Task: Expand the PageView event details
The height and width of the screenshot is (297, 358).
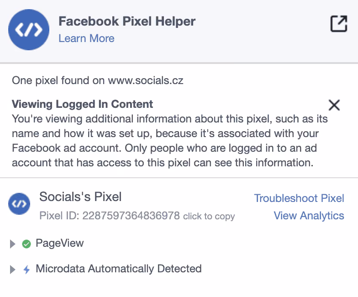Action: 13,244
